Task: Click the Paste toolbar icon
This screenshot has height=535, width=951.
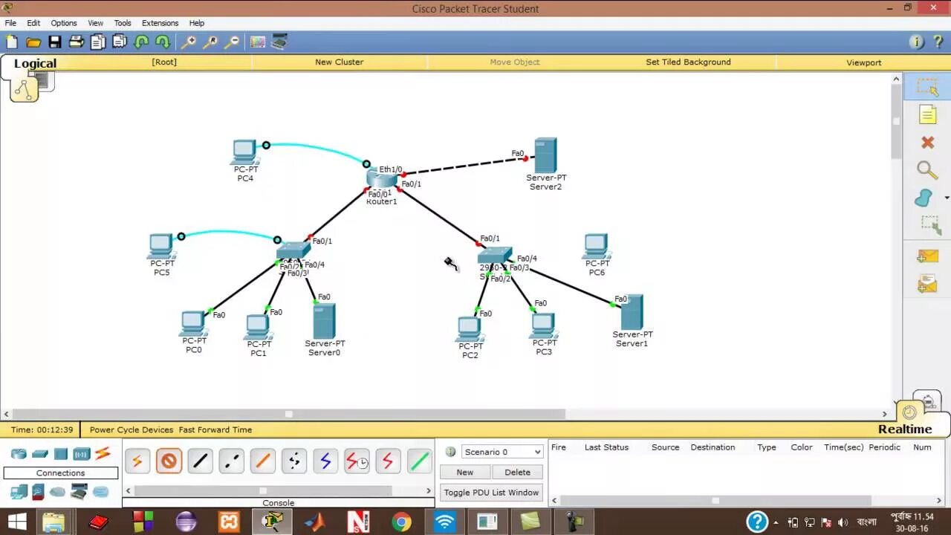Action: click(120, 42)
